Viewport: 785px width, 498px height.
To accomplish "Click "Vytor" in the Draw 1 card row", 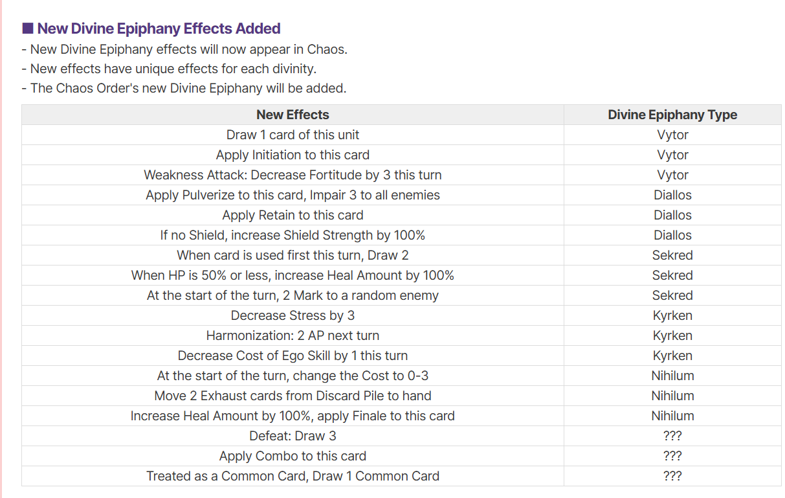I will click(x=672, y=135).
